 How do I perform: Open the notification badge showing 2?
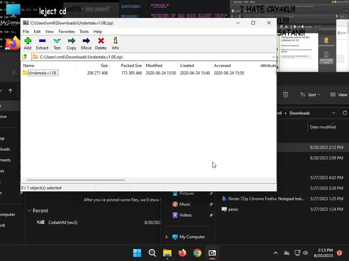[x=339, y=253]
